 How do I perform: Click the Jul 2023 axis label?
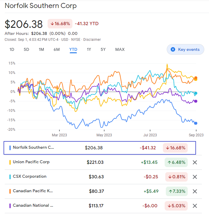click(150, 135)
